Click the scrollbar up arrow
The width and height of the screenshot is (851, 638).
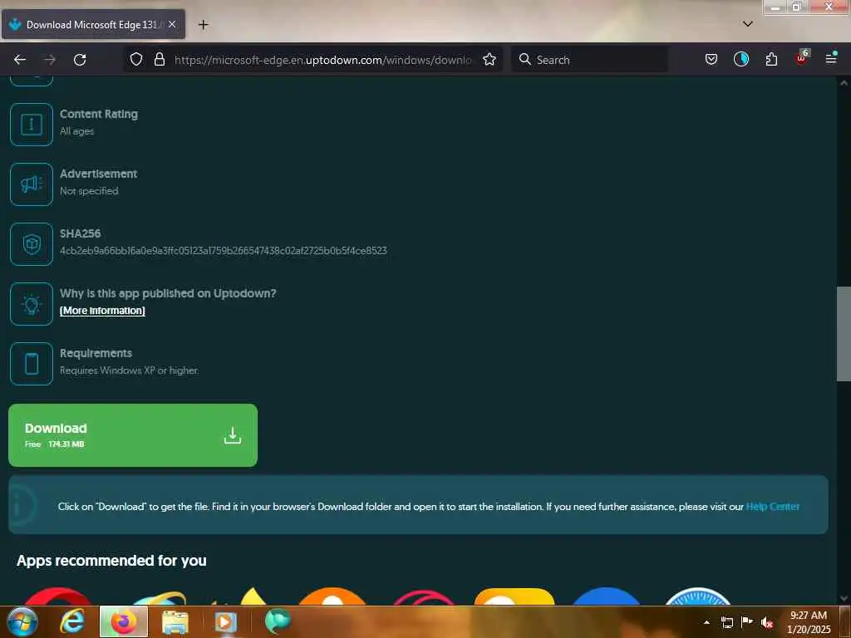844,83
